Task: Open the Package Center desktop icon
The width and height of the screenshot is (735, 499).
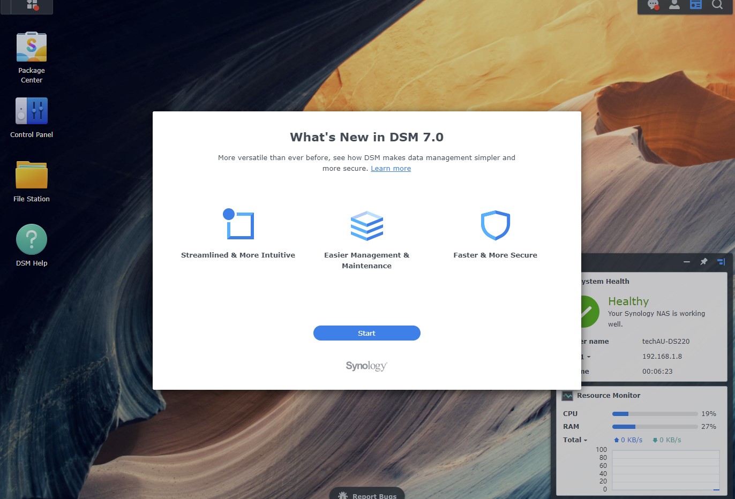Action: click(32, 47)
